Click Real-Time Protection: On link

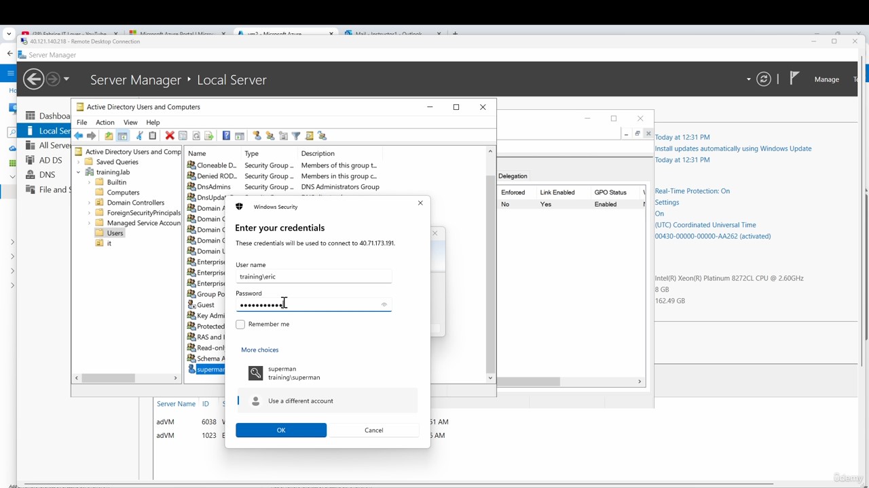[x=692, y=191]
